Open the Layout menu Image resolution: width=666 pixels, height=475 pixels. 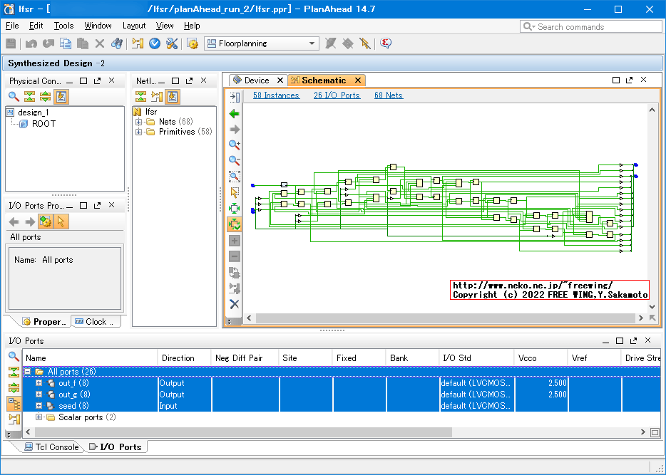coord(134,26)
